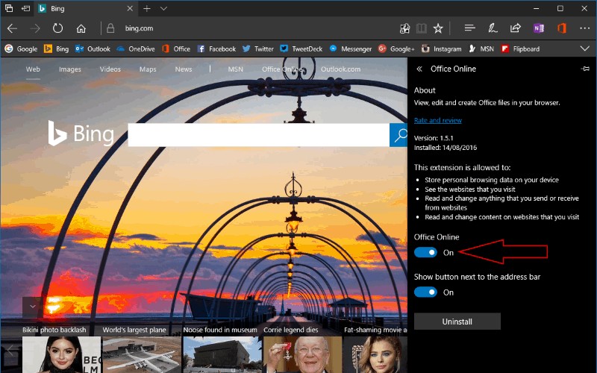The width and height of the screenshot is (597, 373).
Task: Select the Images tab on Bing
Action: (x=70, y=69)
